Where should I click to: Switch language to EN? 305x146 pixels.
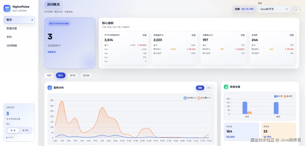(25, 130)
